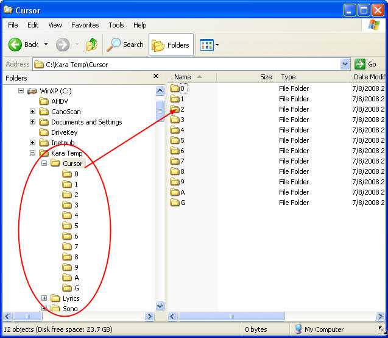Toggle the Folders pane button

(x=171, y=45)
